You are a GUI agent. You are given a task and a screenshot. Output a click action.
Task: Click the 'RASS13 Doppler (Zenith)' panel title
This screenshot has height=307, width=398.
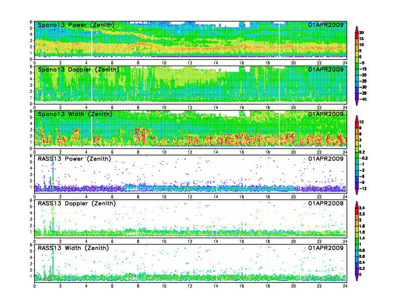click(x=77, y=203)
